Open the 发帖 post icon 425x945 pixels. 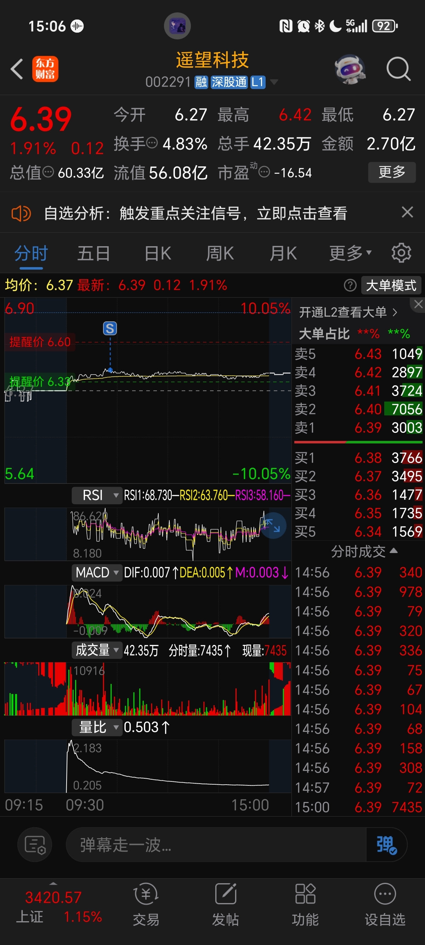[x=225, y=904]
